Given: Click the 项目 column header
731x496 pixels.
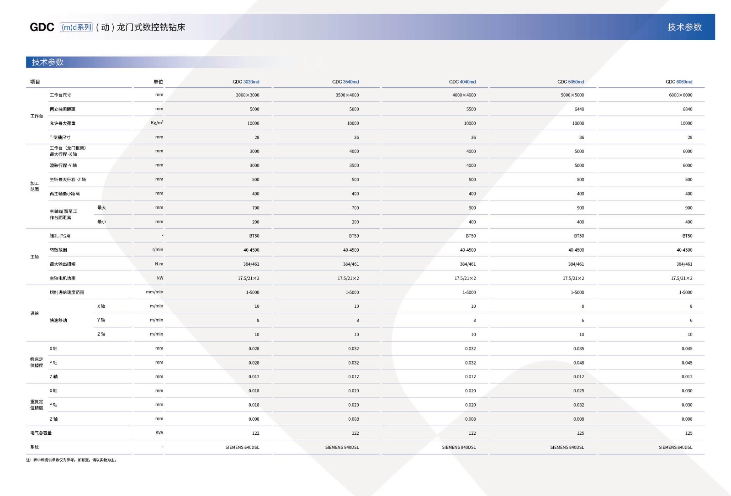Looking at the screenshot, I should [35, 82].
